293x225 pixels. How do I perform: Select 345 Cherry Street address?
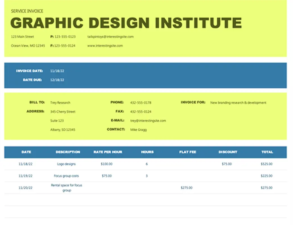point(63,112)
